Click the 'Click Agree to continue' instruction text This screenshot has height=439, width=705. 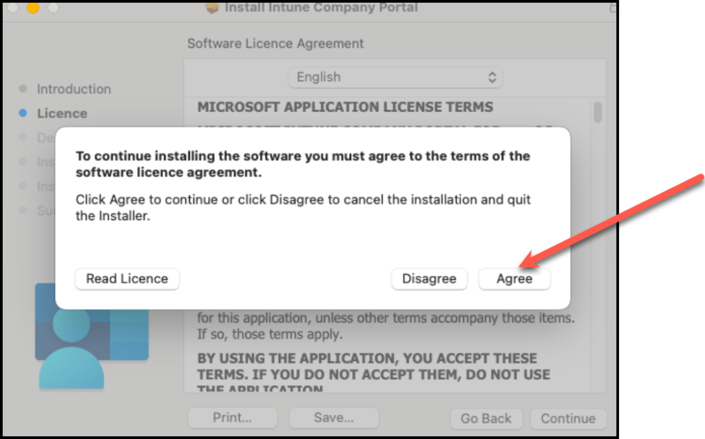point(303,207)
